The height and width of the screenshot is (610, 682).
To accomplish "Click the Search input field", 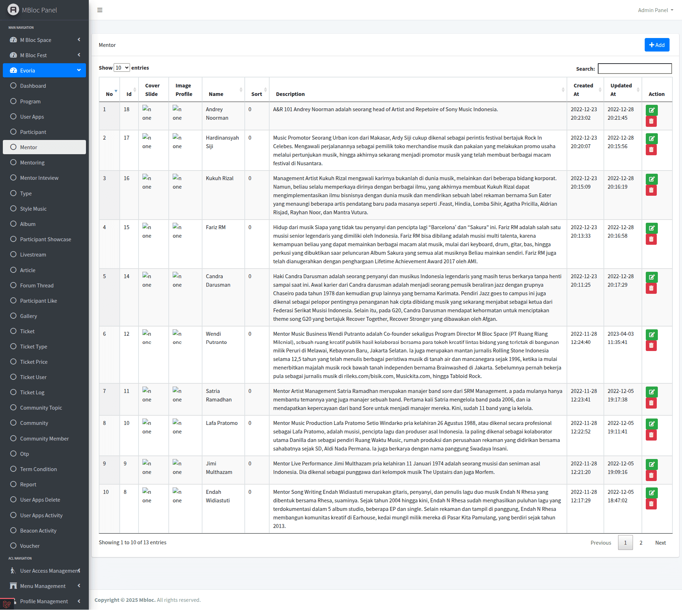I will click(x=634, y=68).
